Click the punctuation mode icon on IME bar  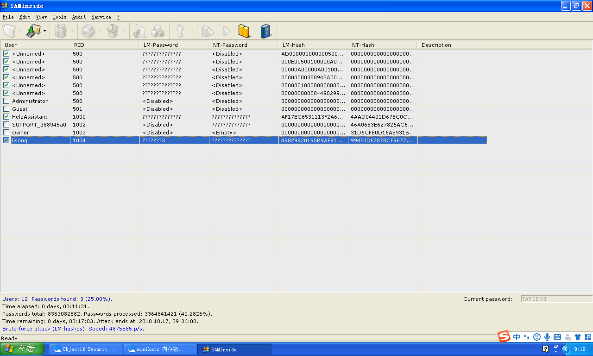(x=527, y=337)
